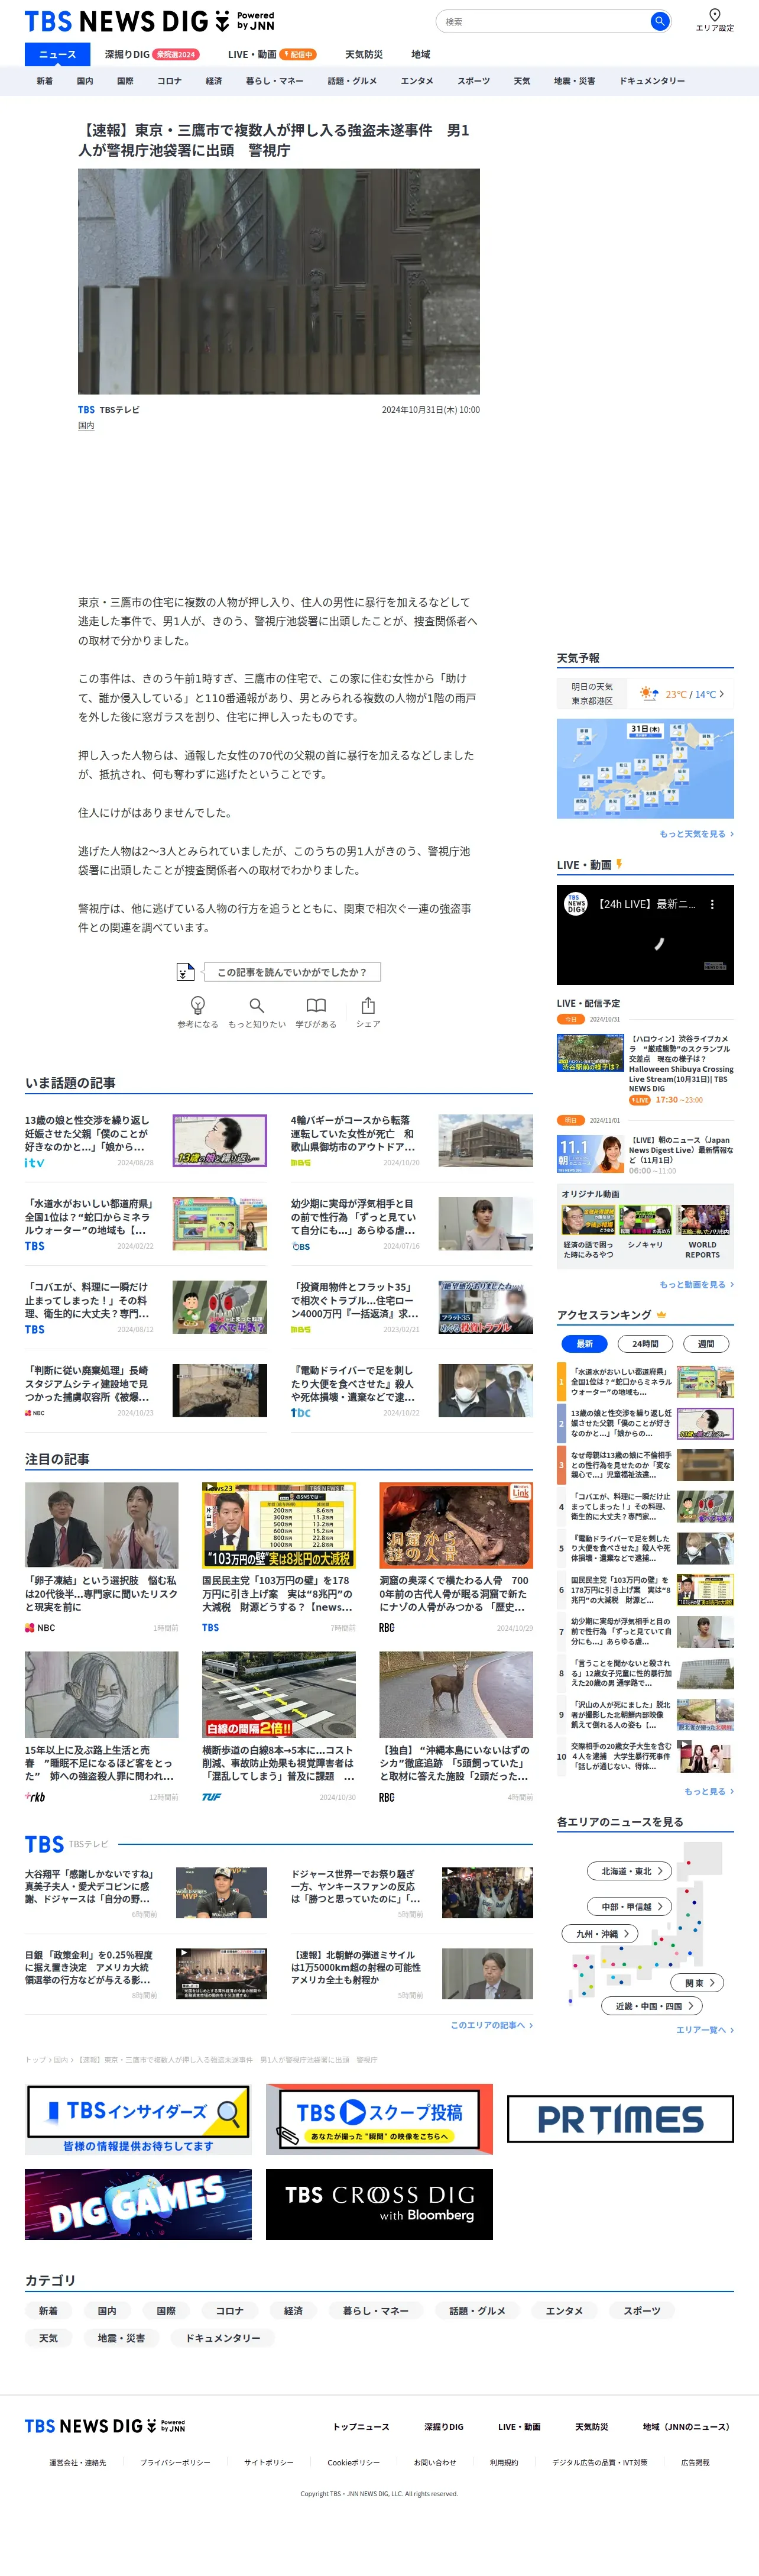Open このエリアの記事へ link
This screenshot has width=759, height=2576.
pos(491,2024)
